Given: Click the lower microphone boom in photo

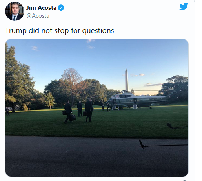Looking at the screenshot, I should (x=164, y=145).
